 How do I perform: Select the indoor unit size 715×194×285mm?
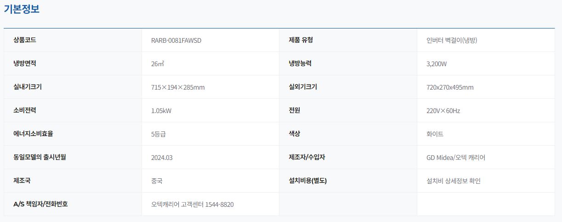[x=178, y=87]
